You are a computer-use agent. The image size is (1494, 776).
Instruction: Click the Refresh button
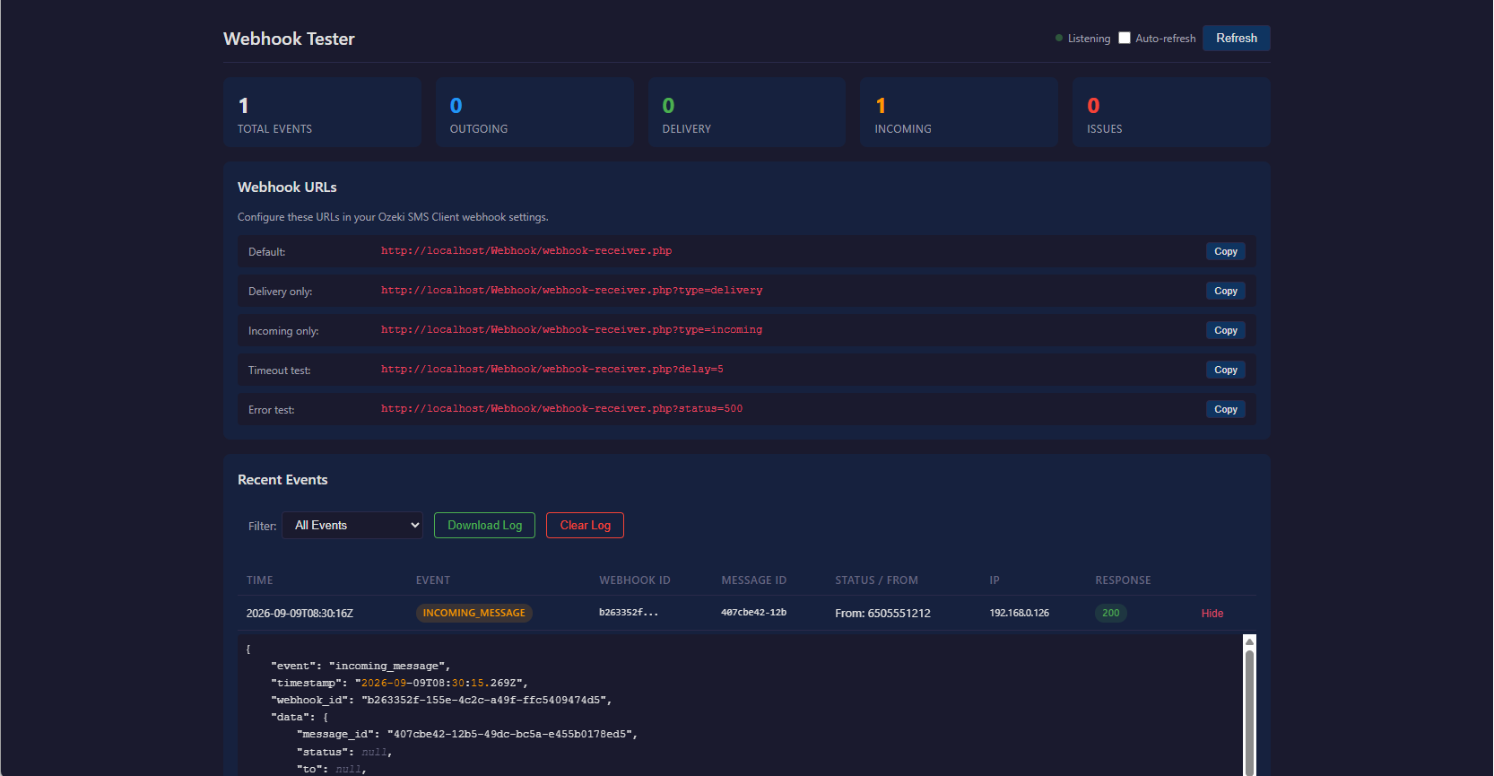click(1236, 38)
